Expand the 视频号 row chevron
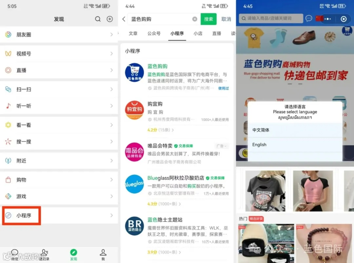This screenshot has height=263, width=354. pyautogui.click(x=111, y=54)
